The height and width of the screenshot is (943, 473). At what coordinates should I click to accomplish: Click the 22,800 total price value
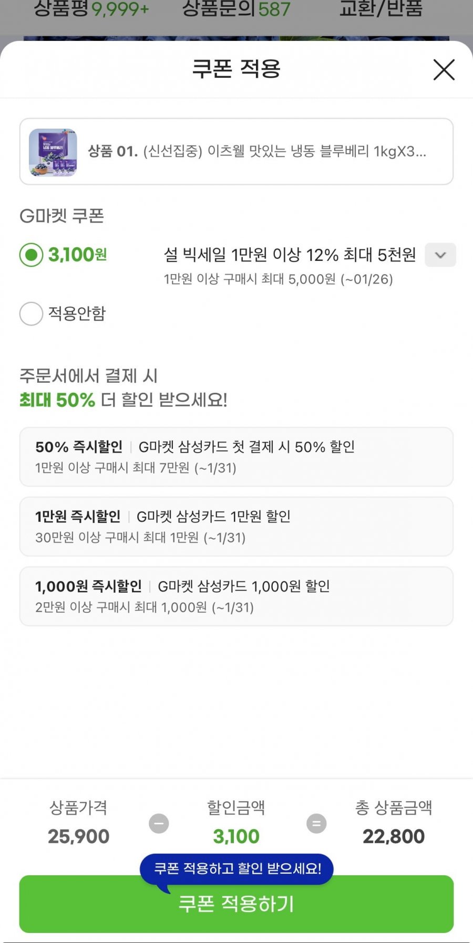394,836
